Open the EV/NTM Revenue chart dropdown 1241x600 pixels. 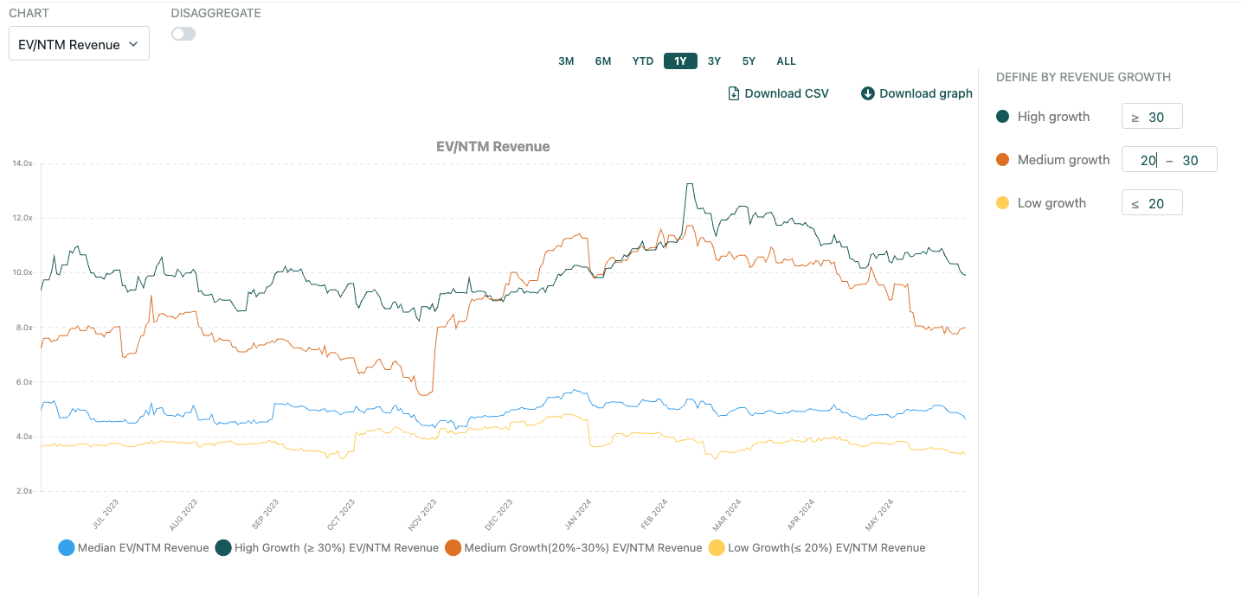pos(79,44)
